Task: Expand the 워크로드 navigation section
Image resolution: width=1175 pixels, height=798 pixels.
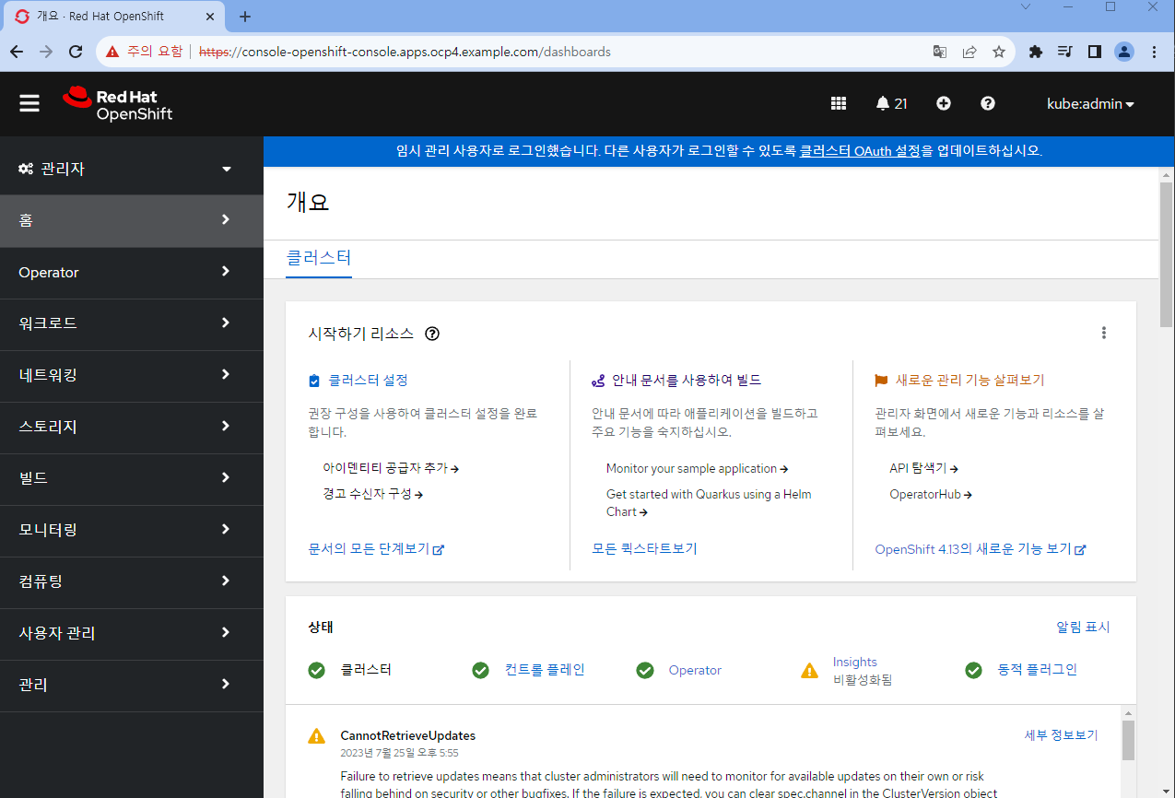Action: point(132,323)
